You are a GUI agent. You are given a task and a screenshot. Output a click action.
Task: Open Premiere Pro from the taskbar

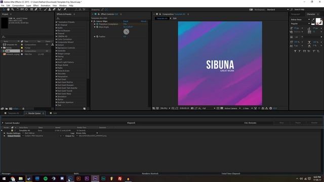[87, 178]
